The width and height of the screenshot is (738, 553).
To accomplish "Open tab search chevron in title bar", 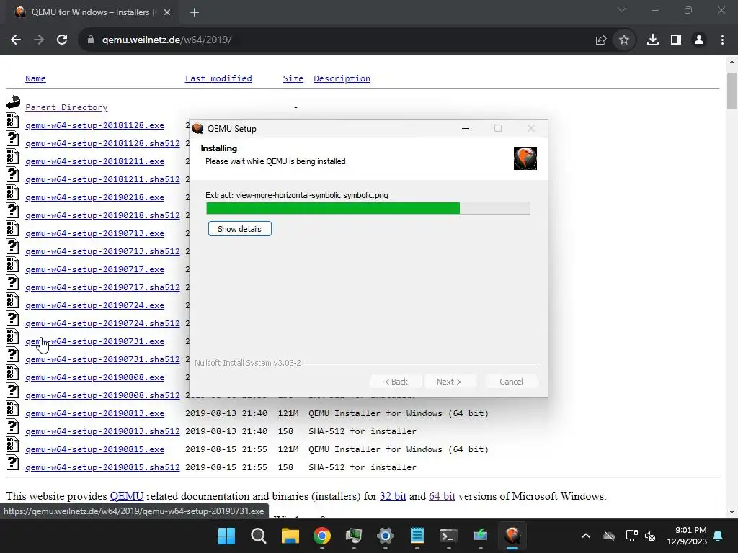I will (x=622, y=10).
